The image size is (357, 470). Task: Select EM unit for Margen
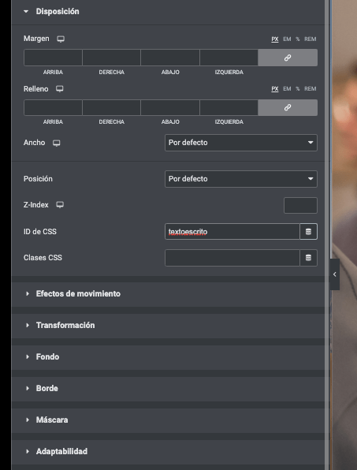(x=287, y=39)
